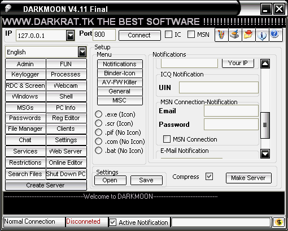The image size is (288, 231).
Task: Click the Make Server button
Action: [x=248, y=178]
